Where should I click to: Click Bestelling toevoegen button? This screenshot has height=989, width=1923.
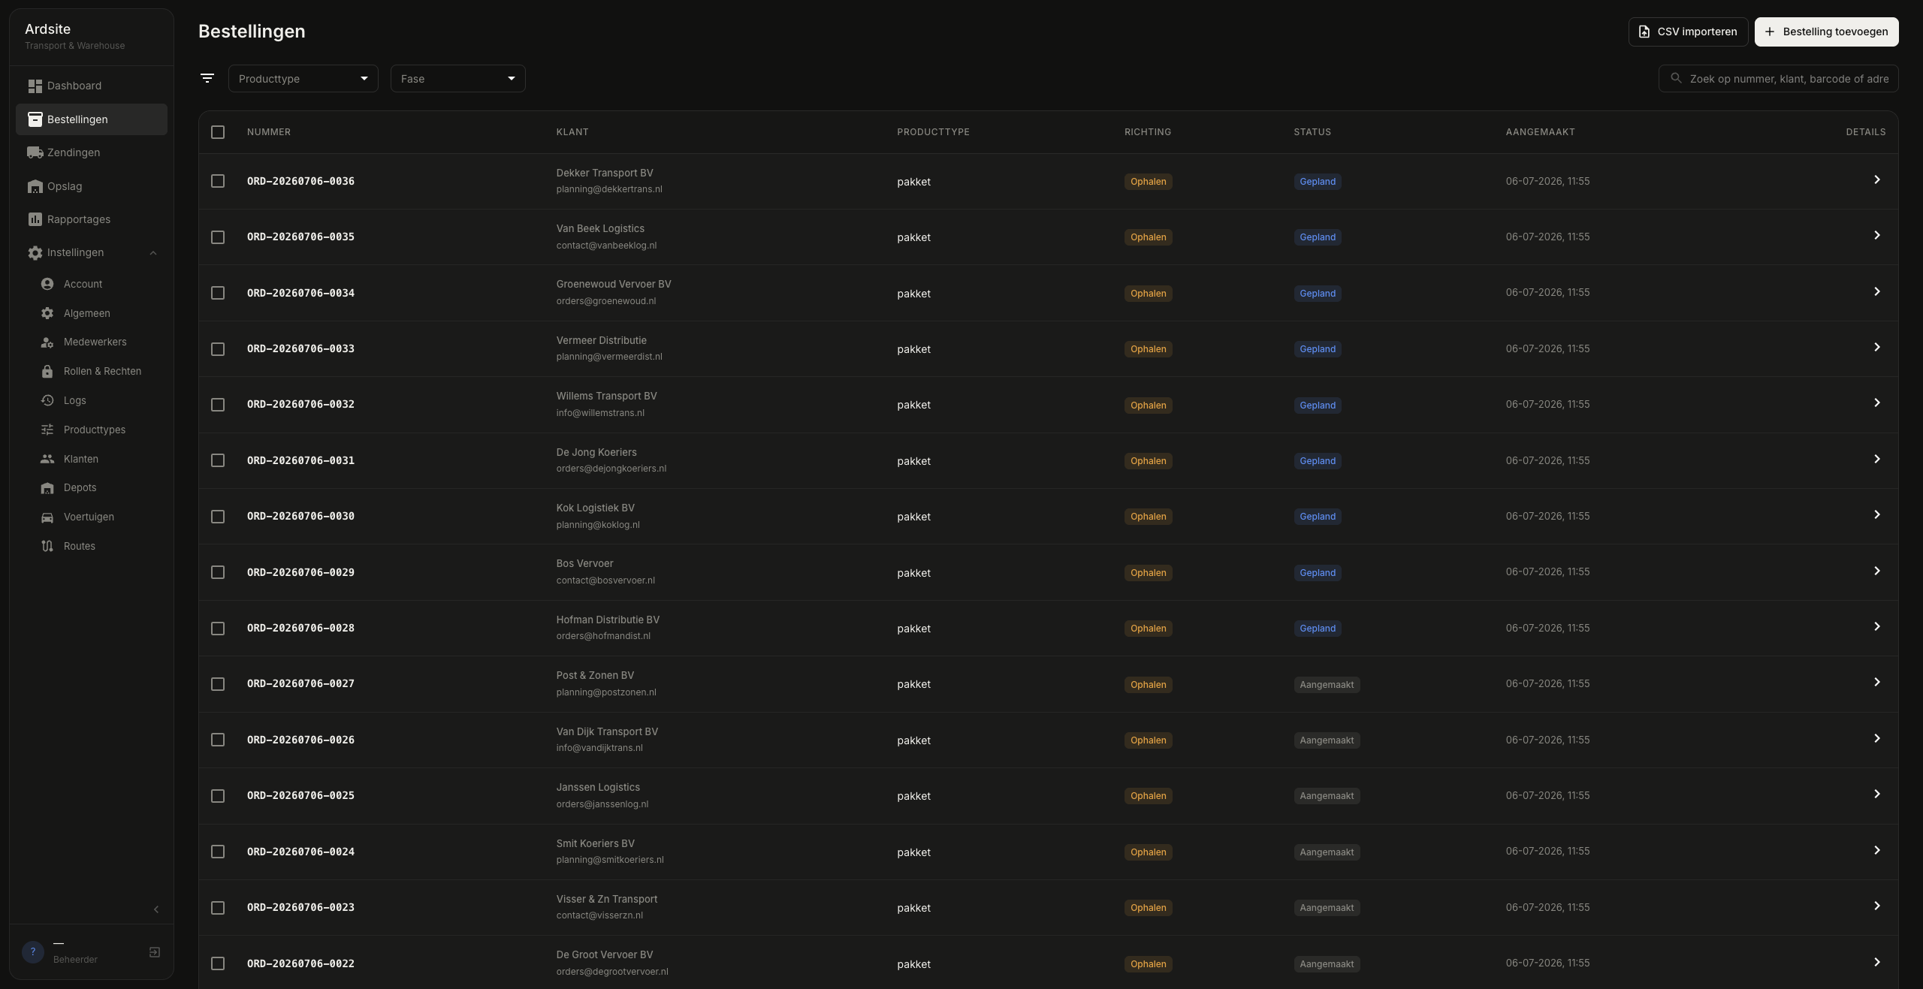click(x=1826, y=32)
